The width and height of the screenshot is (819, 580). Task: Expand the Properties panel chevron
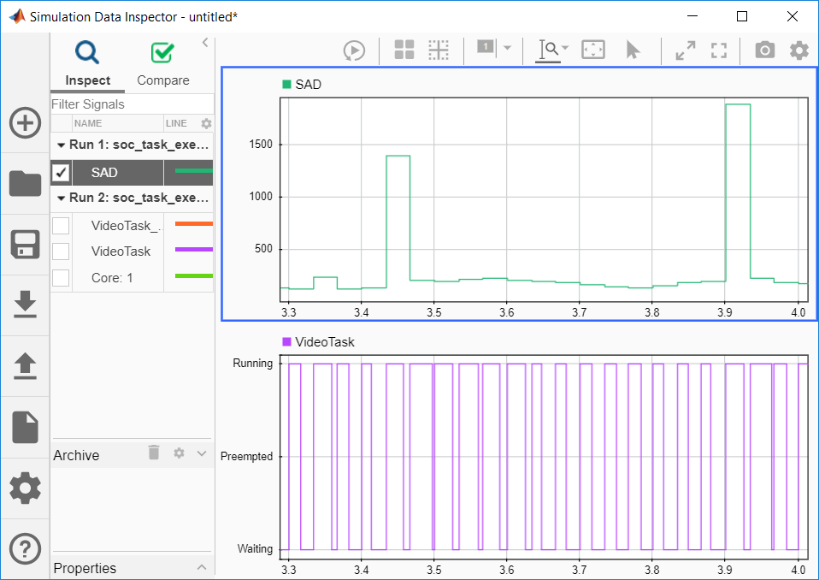click(x=202, y=567)
